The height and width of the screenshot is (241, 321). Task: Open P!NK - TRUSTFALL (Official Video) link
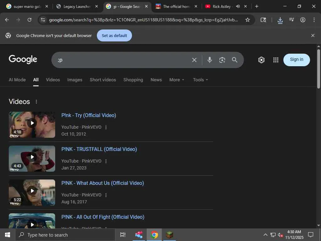(x=99, y=149)
